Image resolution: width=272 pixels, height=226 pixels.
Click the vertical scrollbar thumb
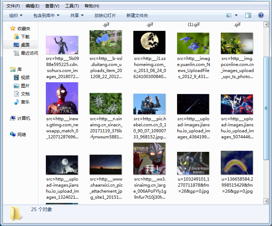266,108
